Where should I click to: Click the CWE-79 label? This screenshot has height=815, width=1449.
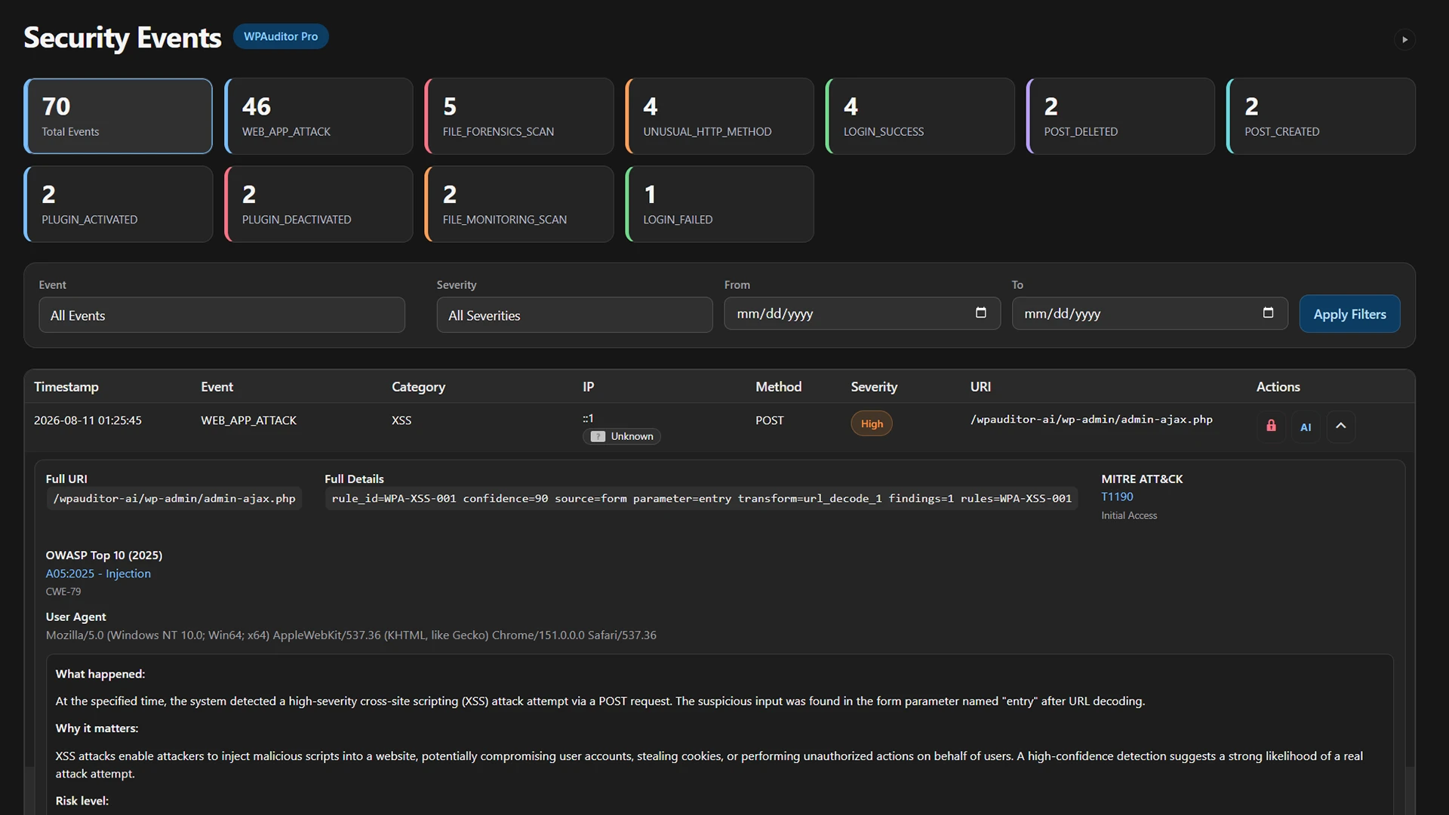(63, 592)
